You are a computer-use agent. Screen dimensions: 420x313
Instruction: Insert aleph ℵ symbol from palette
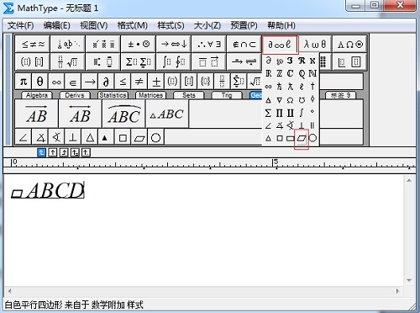[x=312, y=61]
